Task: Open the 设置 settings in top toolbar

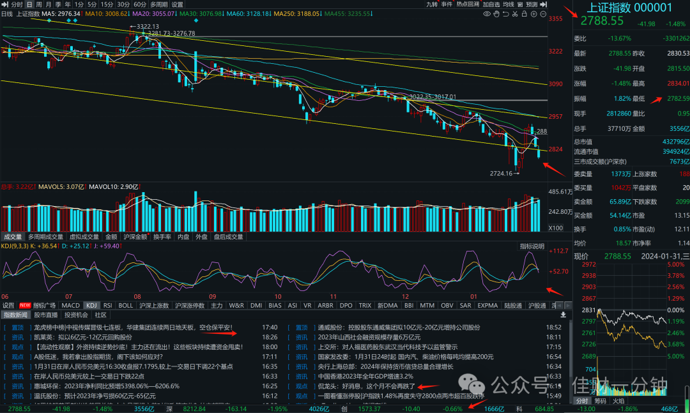Action: 178,4
